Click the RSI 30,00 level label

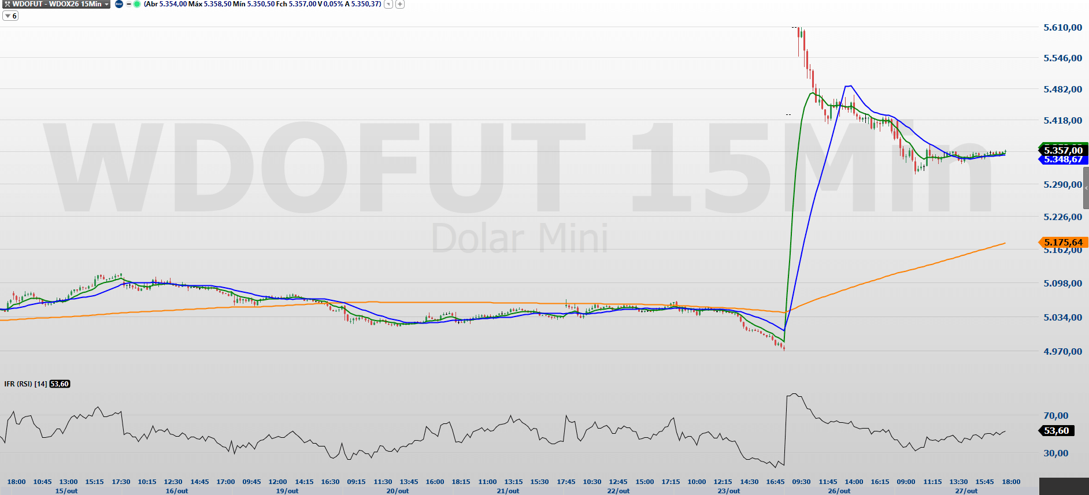pyautogui.click(x=1055, y=453)
